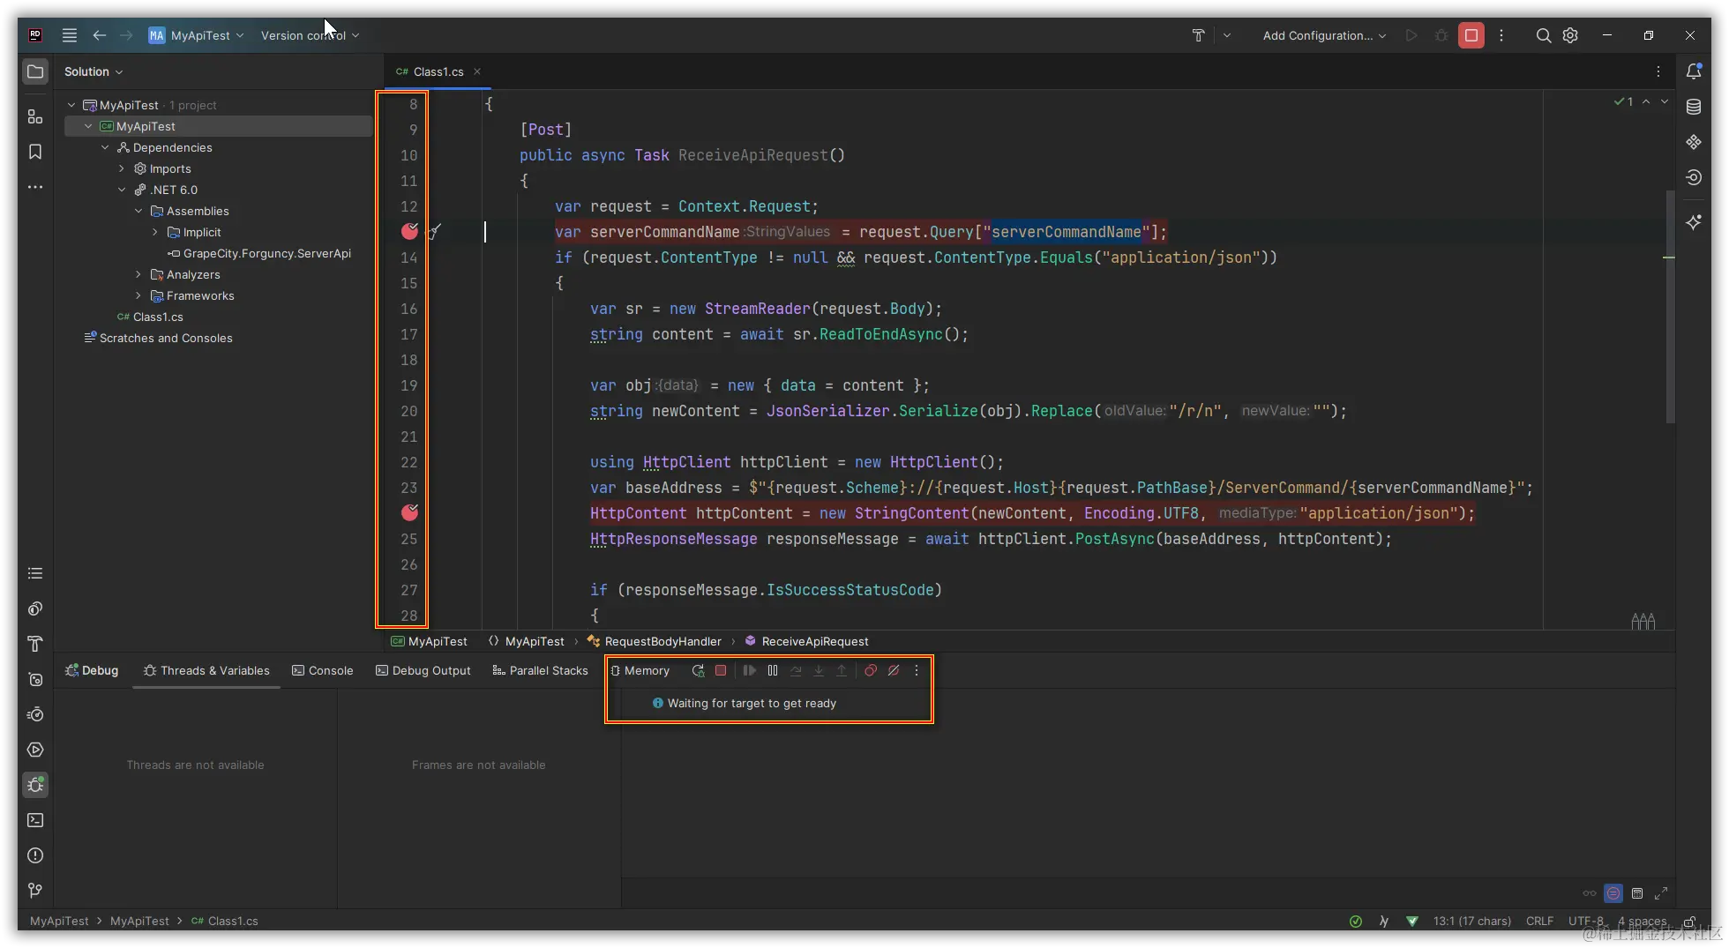The height and width of the screenshot is (948, 1729).
Task: Collapse the Dependencies tree node
Action: [105, 147]
